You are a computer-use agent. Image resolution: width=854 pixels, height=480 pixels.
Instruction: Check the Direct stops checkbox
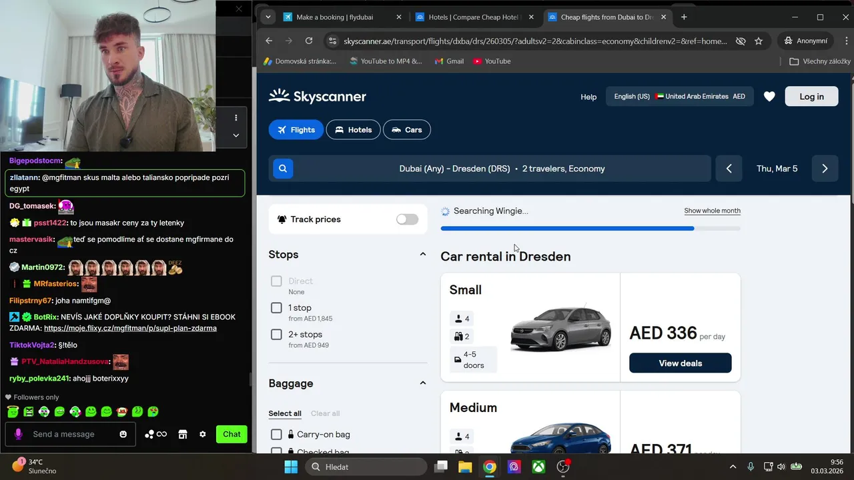276,281
